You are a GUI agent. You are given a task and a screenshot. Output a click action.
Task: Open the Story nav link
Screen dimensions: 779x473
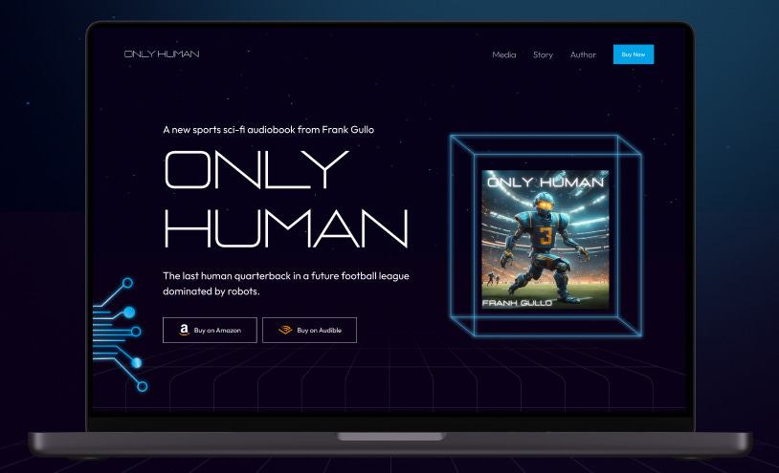tap(543, 54)
